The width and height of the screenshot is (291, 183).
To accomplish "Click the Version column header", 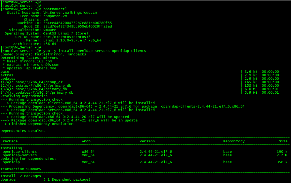I will (147, 141).
